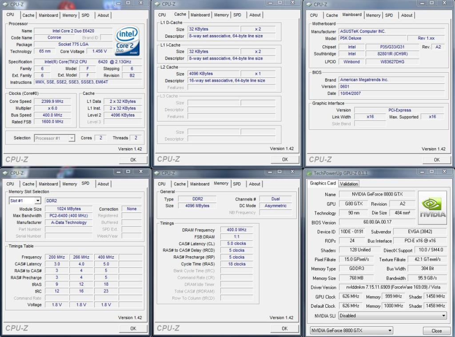Screen dimensions: 455x337
Task: Click the Driver Version field in GPU-Z
Action: (393, 287)
